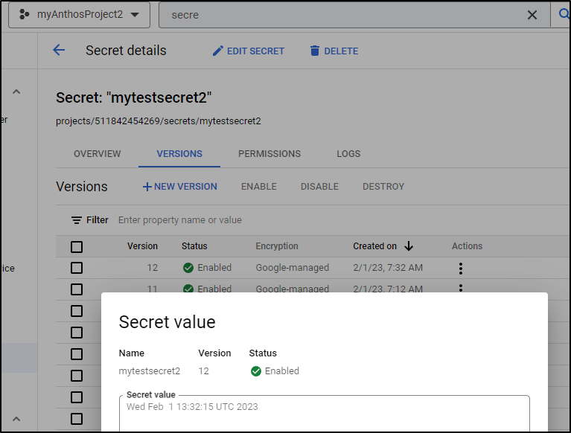Toggle the select-all versions header checkbox
The width and height of the screenshot is (571, 433).
click(x=77, y=247)
